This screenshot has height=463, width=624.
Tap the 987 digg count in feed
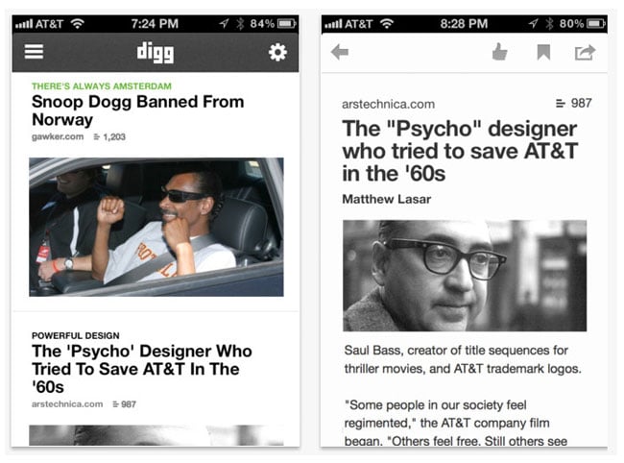(129, 404)
